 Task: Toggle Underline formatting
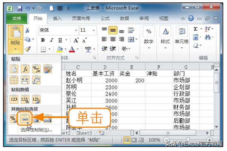coord(60,40)
